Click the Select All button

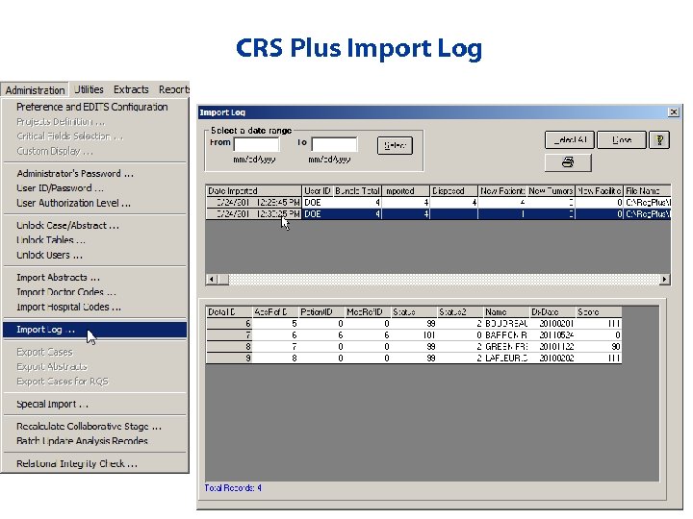570,140
